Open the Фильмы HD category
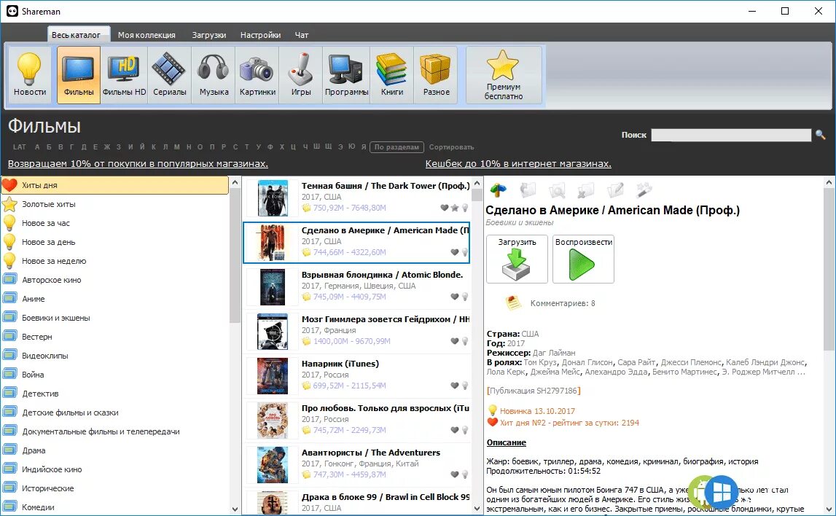This screenshot has height=516, width=836. (x=124, y=74)
